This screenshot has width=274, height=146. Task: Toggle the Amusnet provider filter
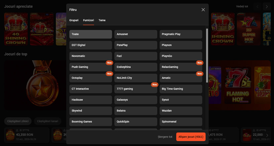[x=136, y=34]
